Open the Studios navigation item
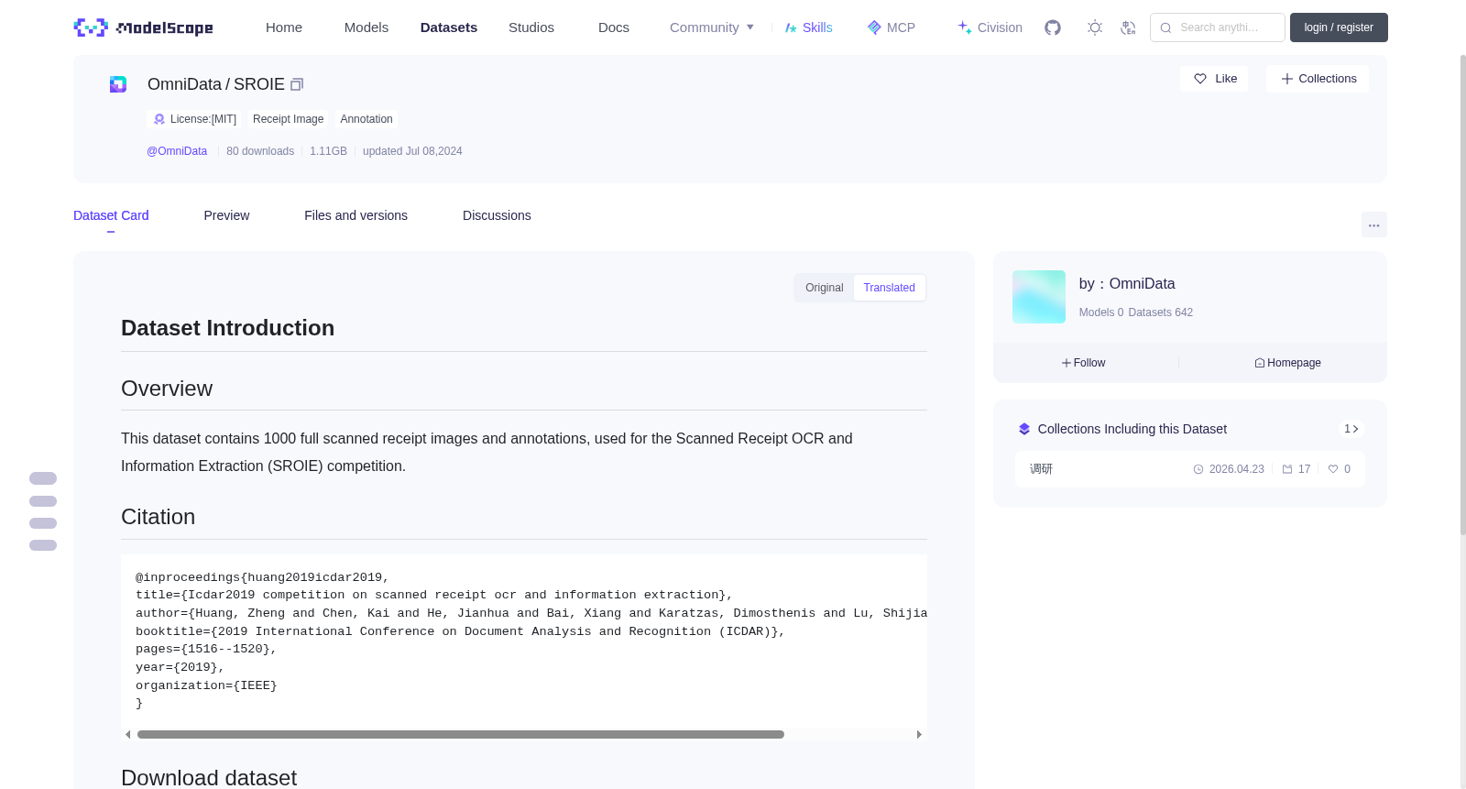The width and height of the screenshot is (1466, 789). [531, 27]
